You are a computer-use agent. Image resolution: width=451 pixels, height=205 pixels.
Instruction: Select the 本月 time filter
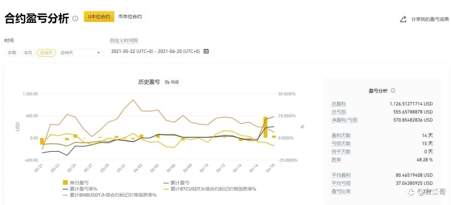tap(28, 53)
